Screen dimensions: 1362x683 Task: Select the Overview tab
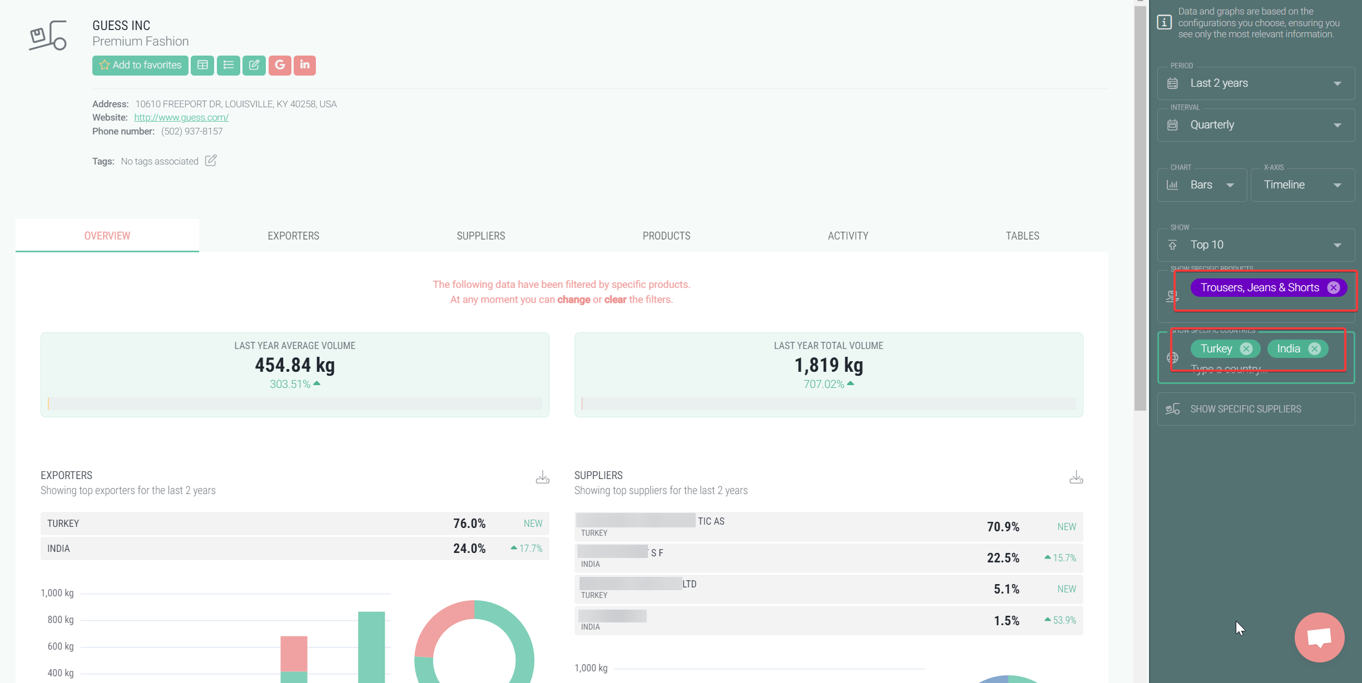[107, 236]
